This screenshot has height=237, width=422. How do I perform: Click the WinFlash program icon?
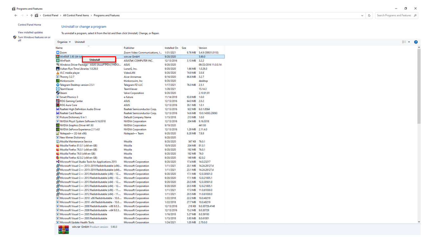point(58,61)
